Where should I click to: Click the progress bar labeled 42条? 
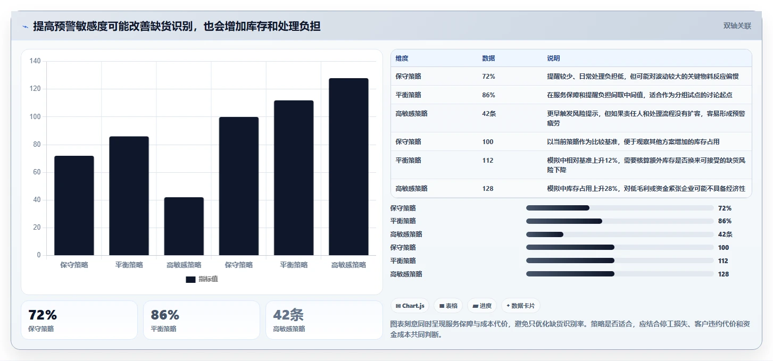click(620, 234)
